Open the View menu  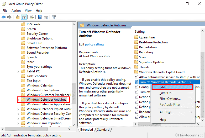click(x=28, y=11)
